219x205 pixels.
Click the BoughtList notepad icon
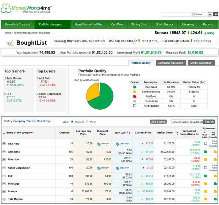(x=11, y=42)
